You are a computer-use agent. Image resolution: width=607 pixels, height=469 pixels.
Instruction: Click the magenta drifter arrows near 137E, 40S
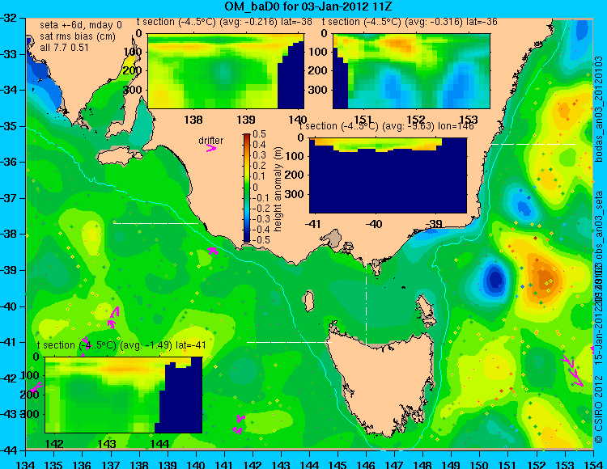[x=113, y=318]
